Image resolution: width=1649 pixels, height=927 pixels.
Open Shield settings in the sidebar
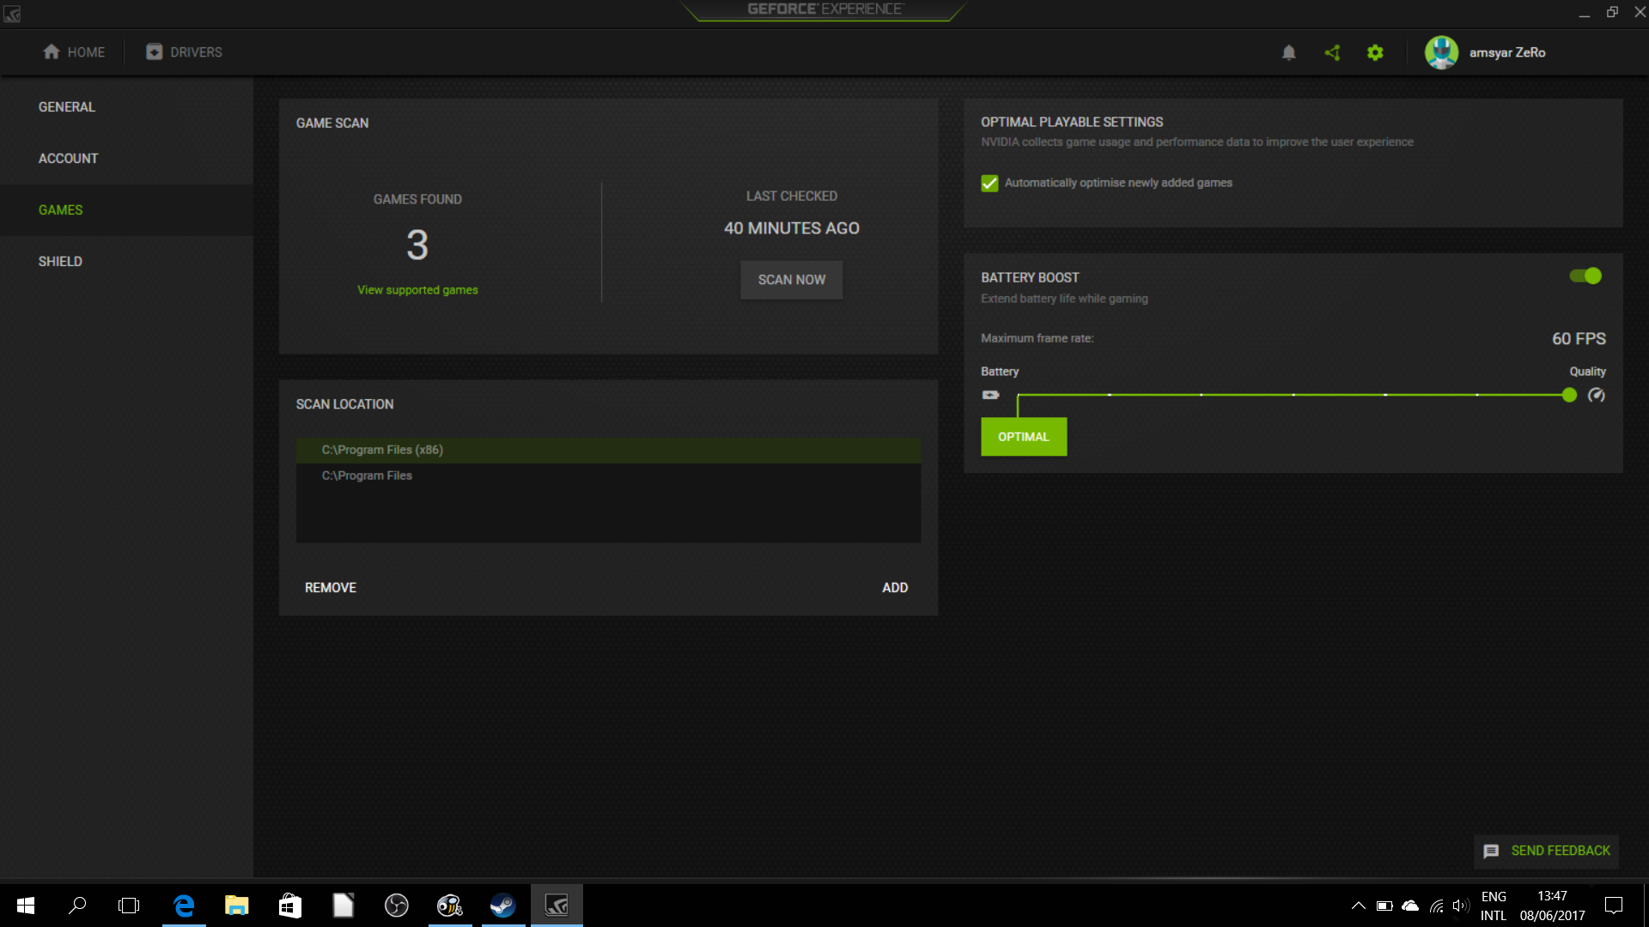pyautogui.click(x=60, y=262)
